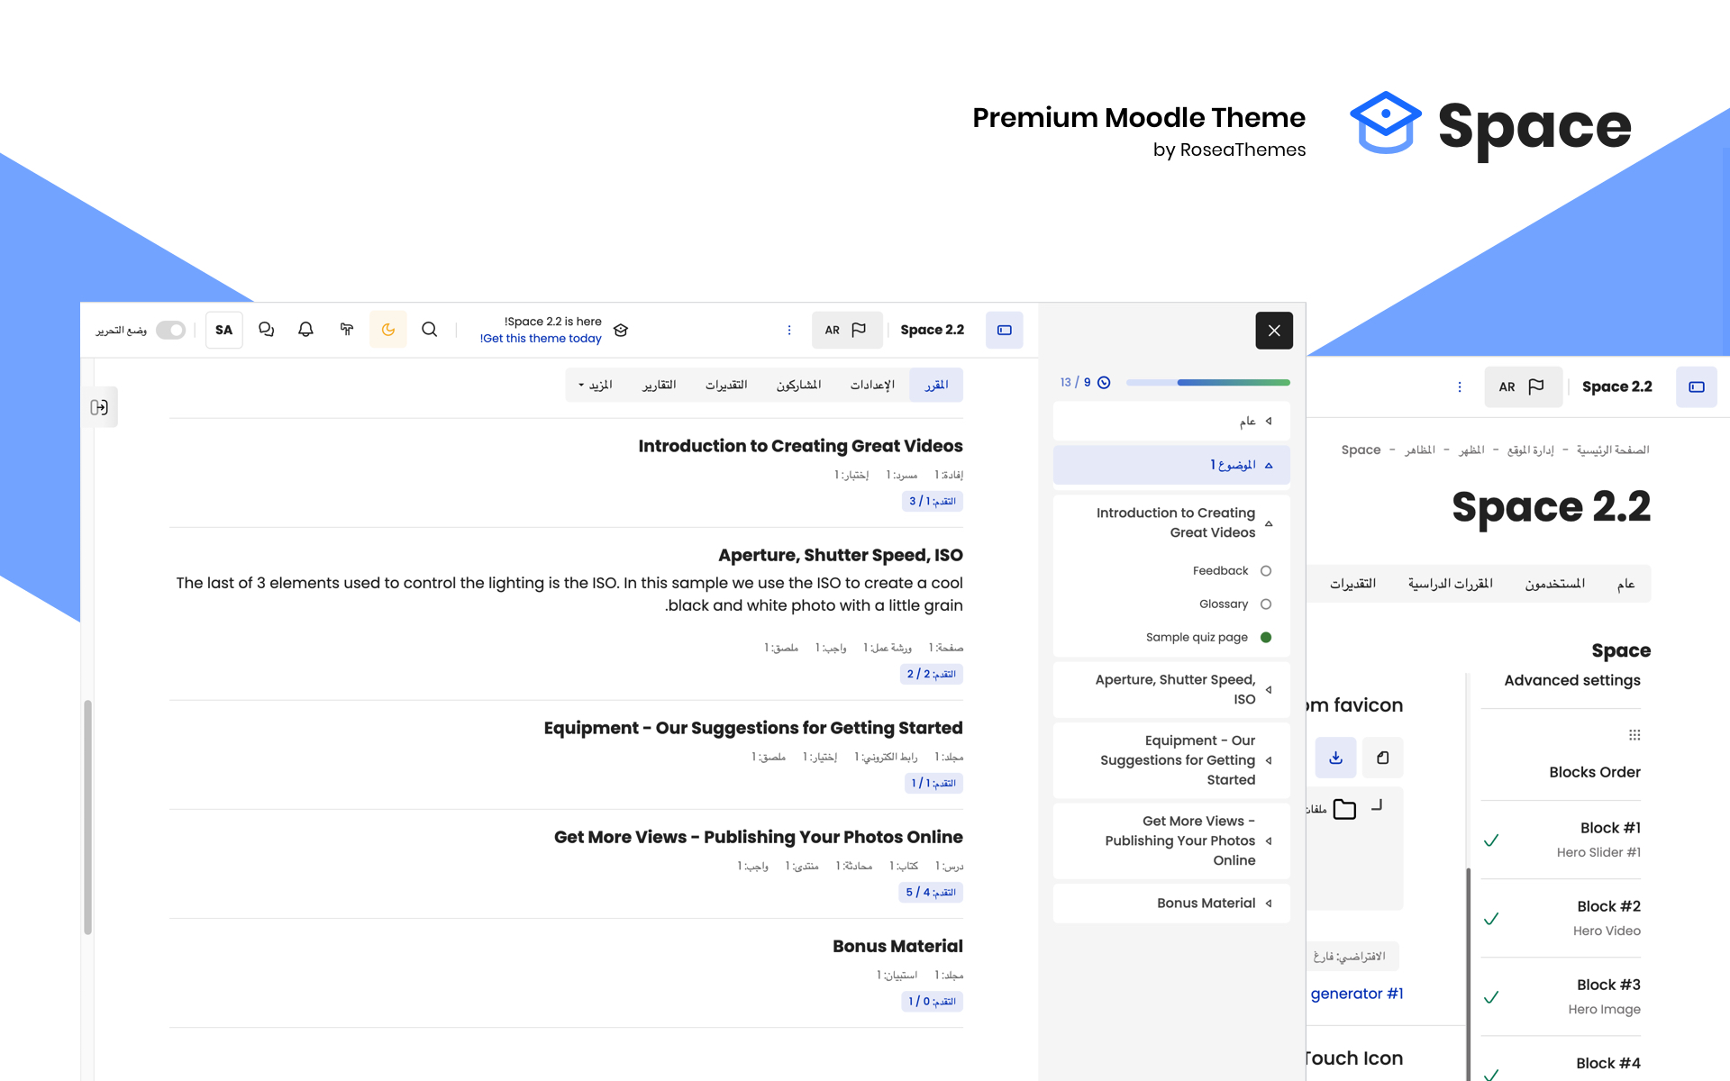Toggle dark mode moon icon
This screenshot has height=1081, width=1730.
point(387,330)
